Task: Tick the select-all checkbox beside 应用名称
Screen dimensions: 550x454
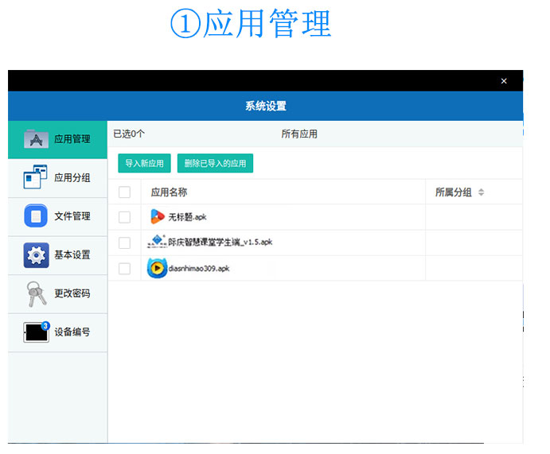Action: pos(124,192)
